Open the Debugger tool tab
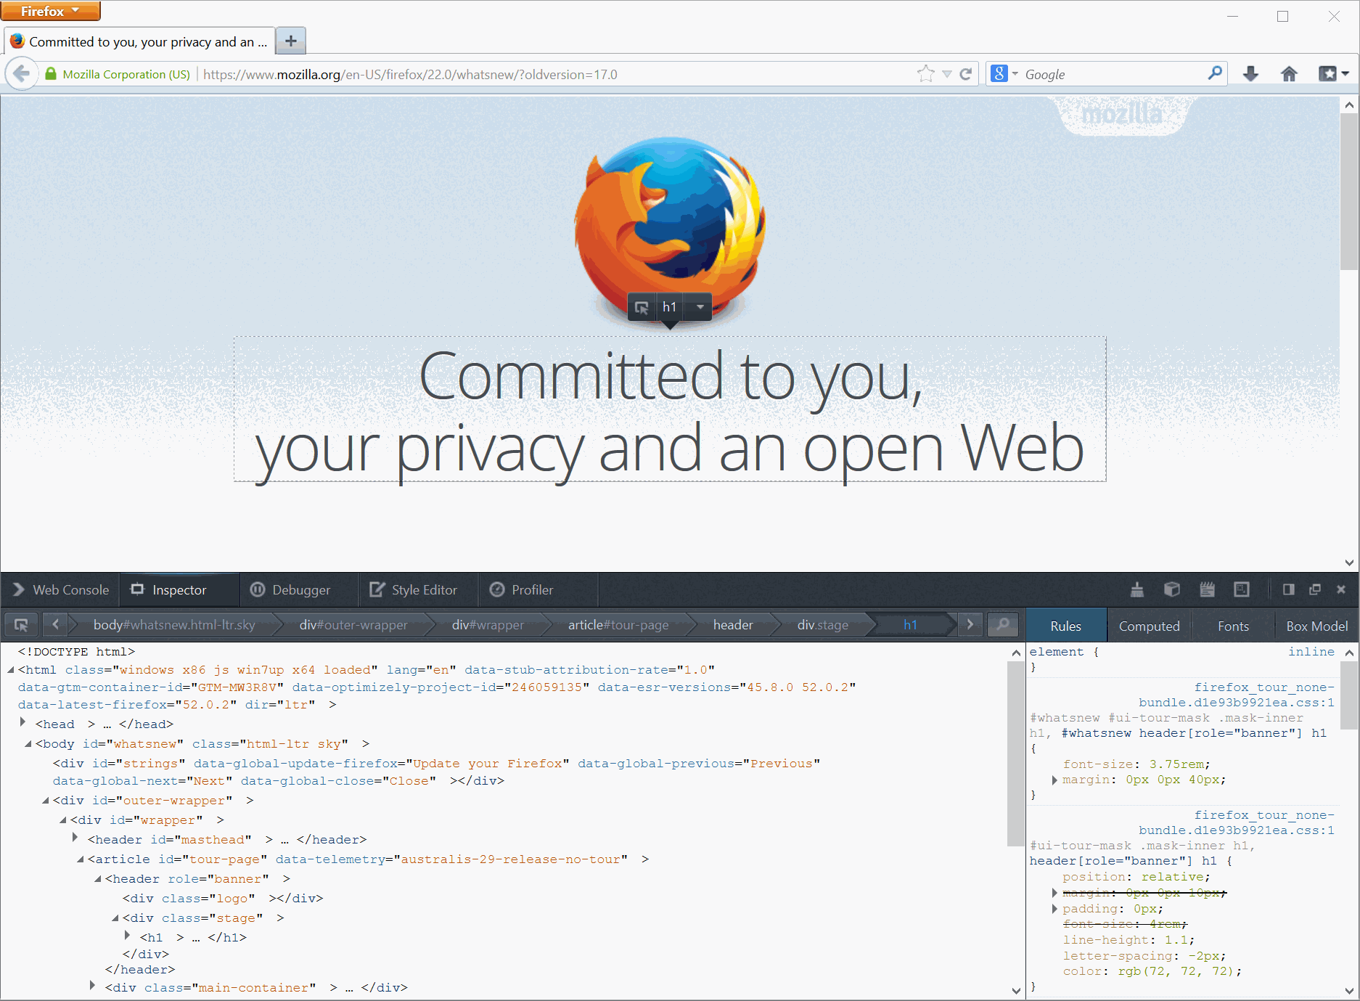 [x=299, y=589]
